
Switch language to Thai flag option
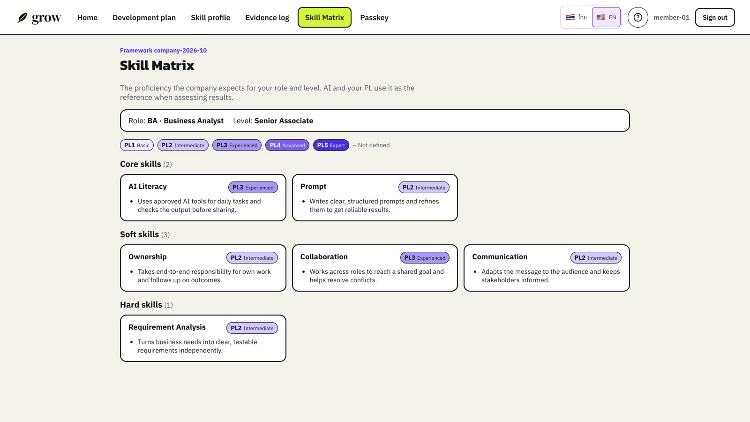(x=576, y=17)
